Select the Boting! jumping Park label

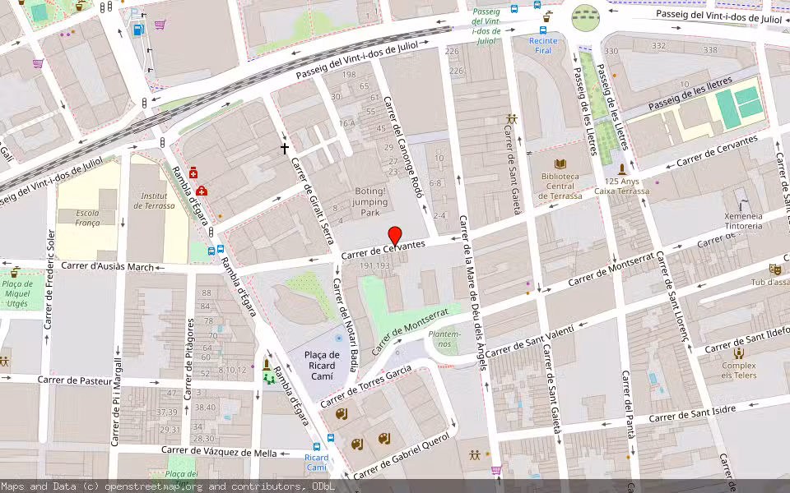pyautogui.click(x=370, y=202)
